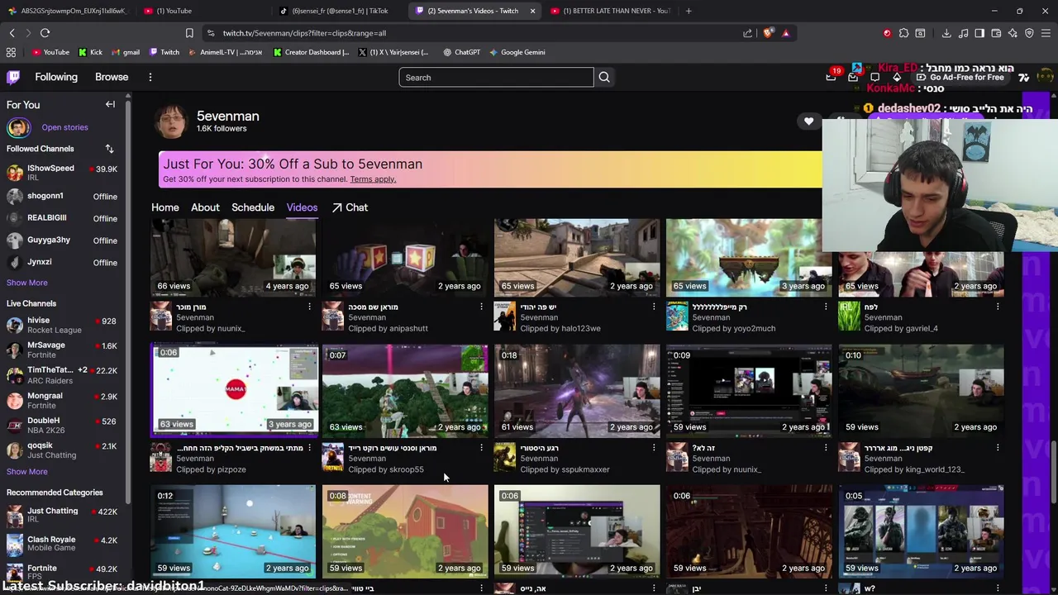Screen dimensions: 1058x595
Task: Go back with the browser back arrow
Action: [12, 33]
